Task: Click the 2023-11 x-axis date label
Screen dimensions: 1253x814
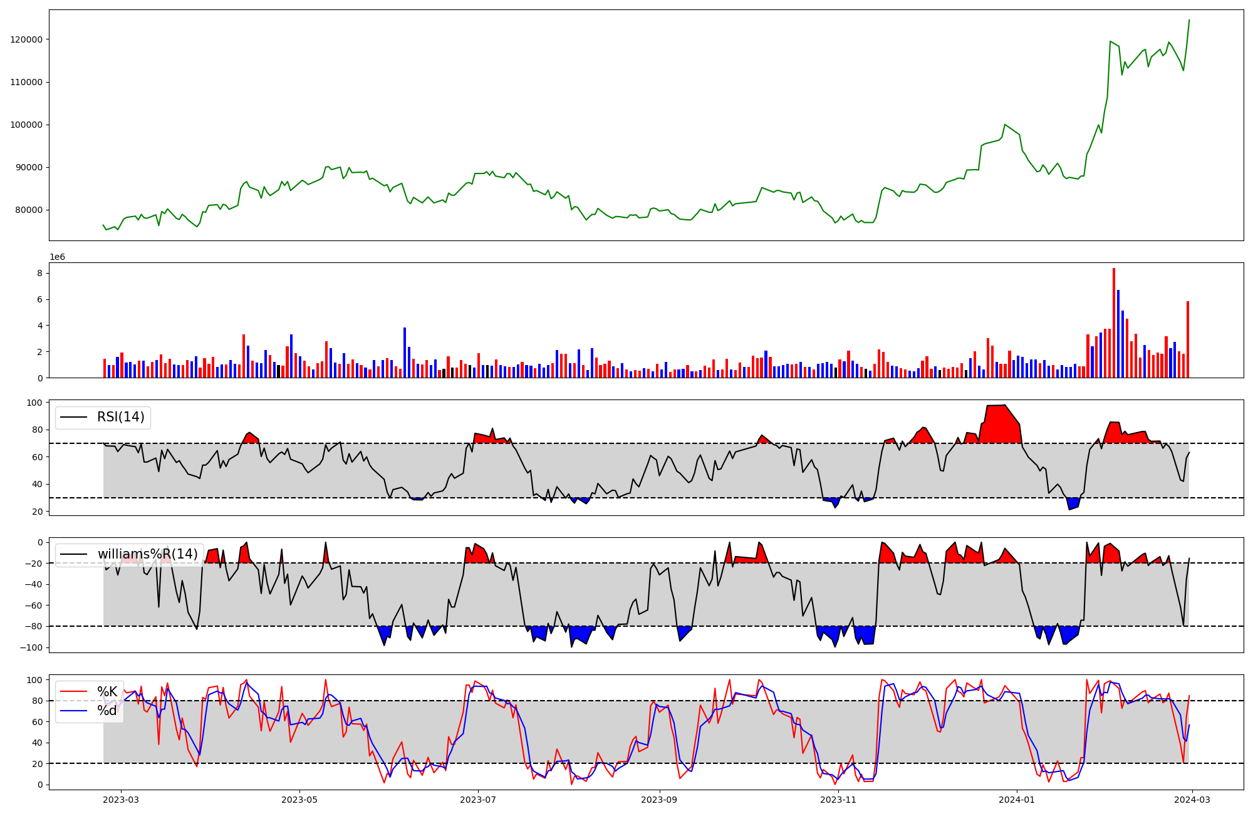Action: coord(838,800)
